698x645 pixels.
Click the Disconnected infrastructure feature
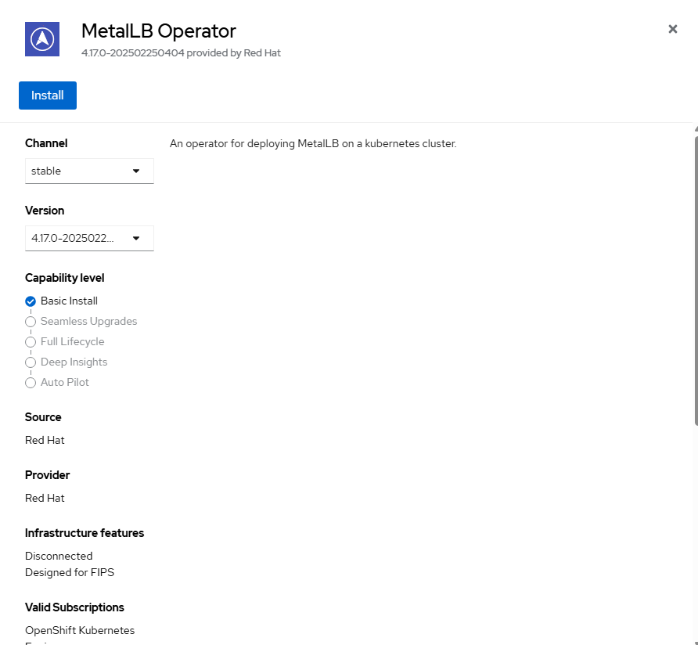click(x=59, y=557)
